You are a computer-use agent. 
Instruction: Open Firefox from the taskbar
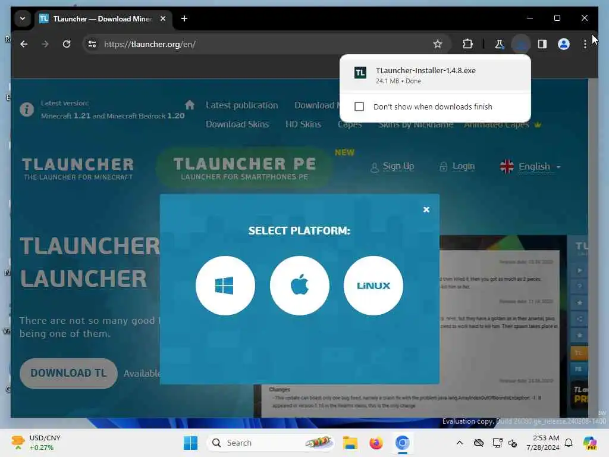click(x=376, y=443)
